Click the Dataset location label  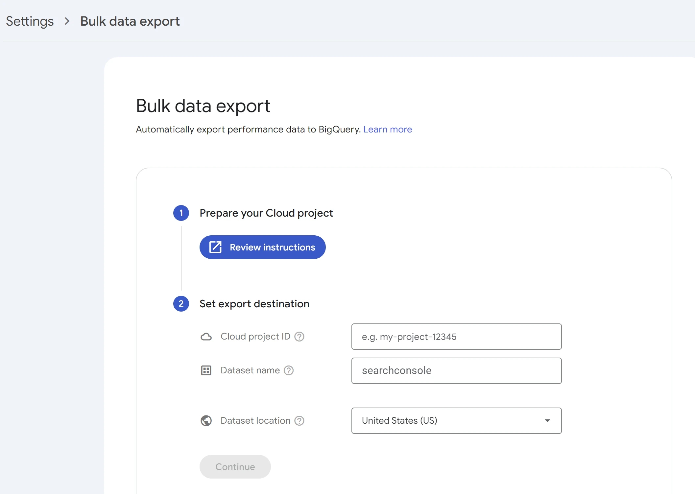[255, 421]
